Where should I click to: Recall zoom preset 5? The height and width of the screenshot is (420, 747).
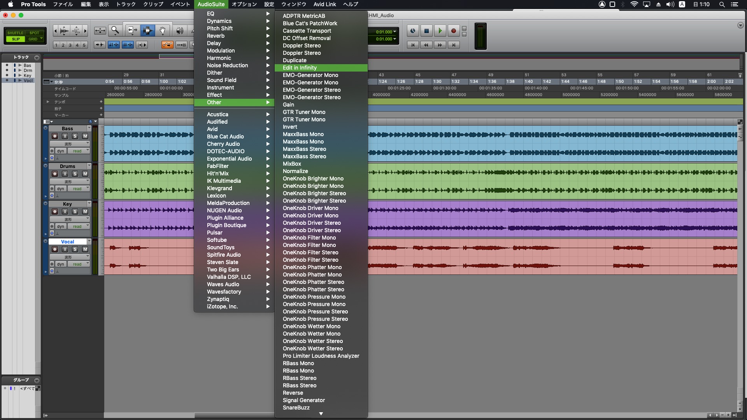click(84, 45)
